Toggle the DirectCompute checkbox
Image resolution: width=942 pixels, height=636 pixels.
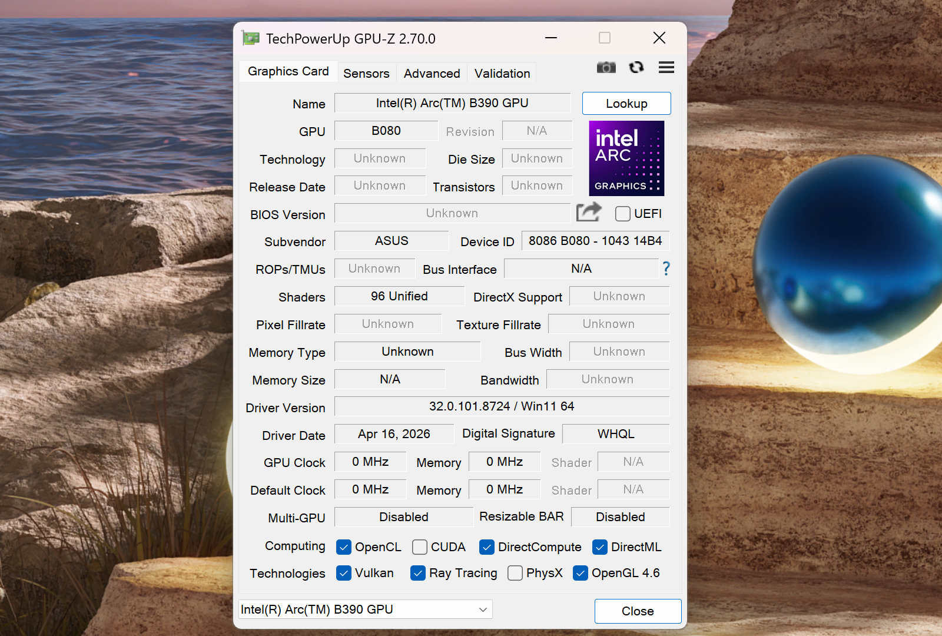[487, 547]
